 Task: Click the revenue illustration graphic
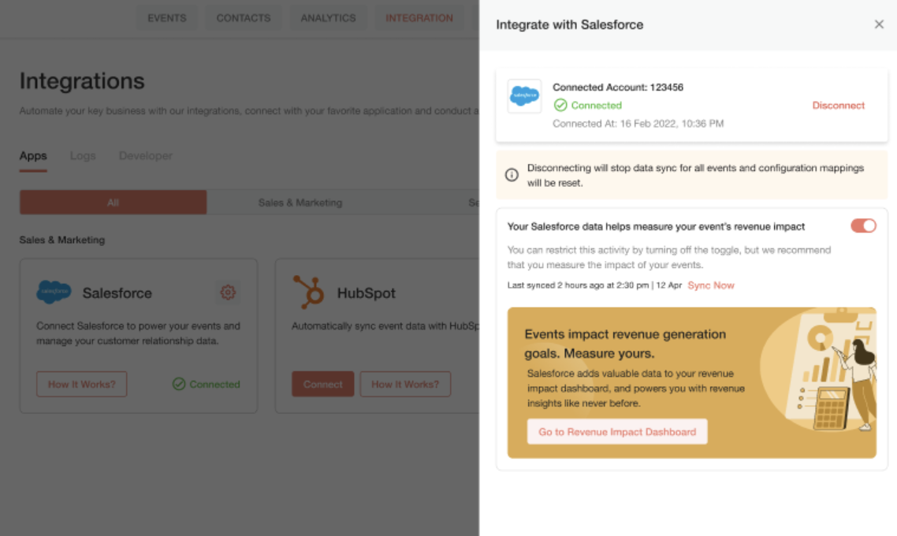[x=817, y=370]
